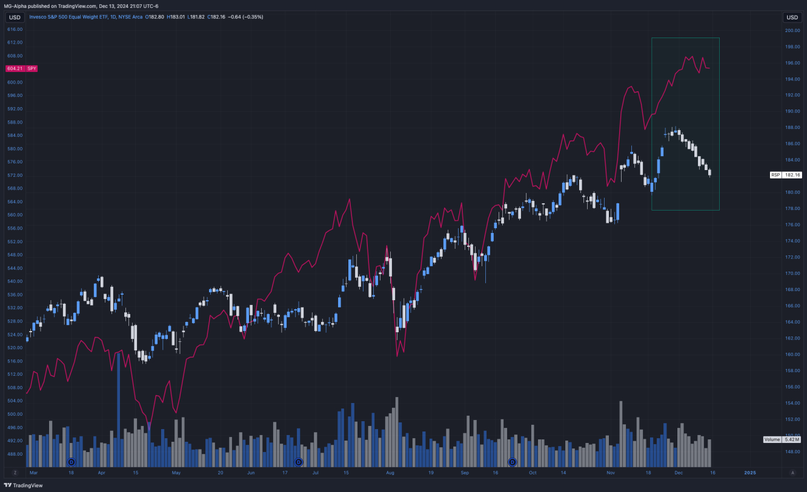Select the pink SPY price label 604.21

click(x=22, y=68)
